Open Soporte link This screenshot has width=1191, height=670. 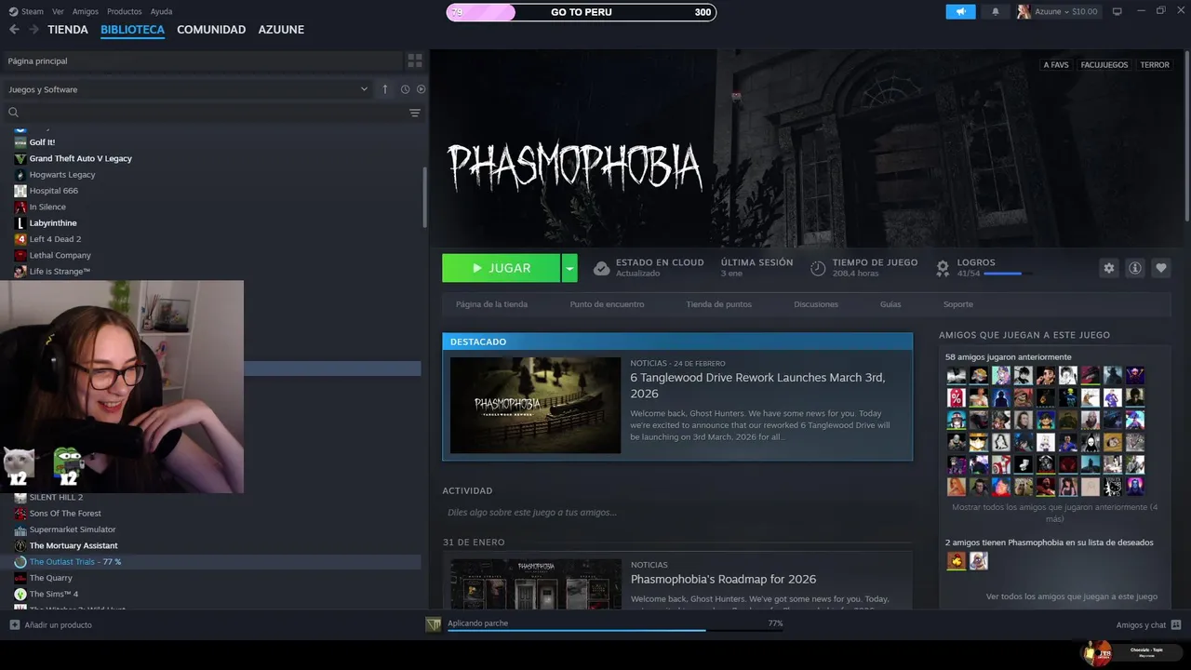click(x=958, y=304)
